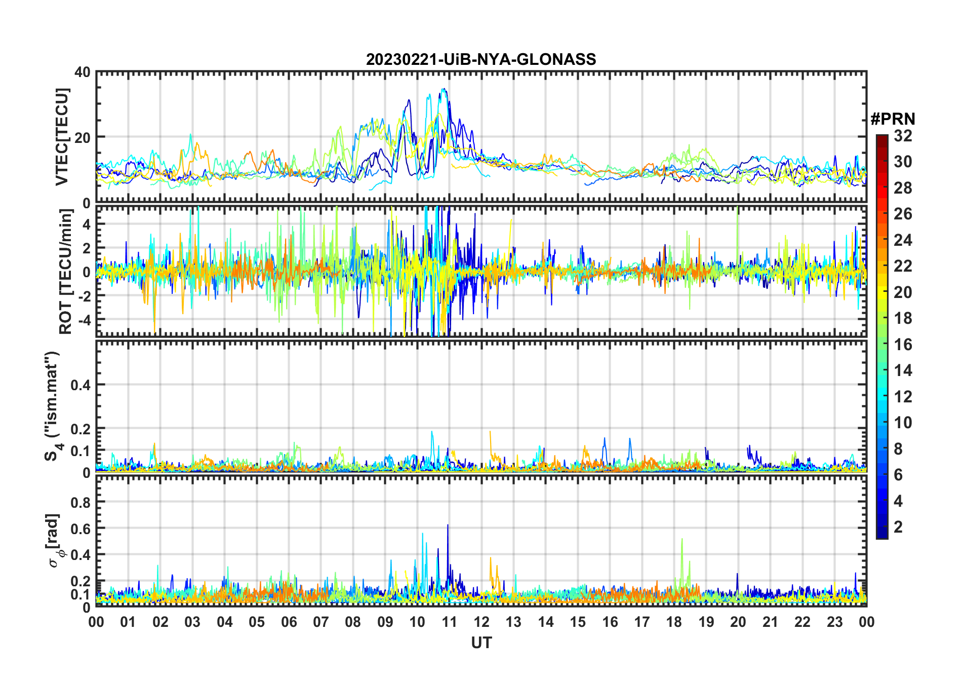Viewport: 963px width, 674px height.
Task: Select the sigma-phi axis tick label "0.6"
Action: point(81,529)
